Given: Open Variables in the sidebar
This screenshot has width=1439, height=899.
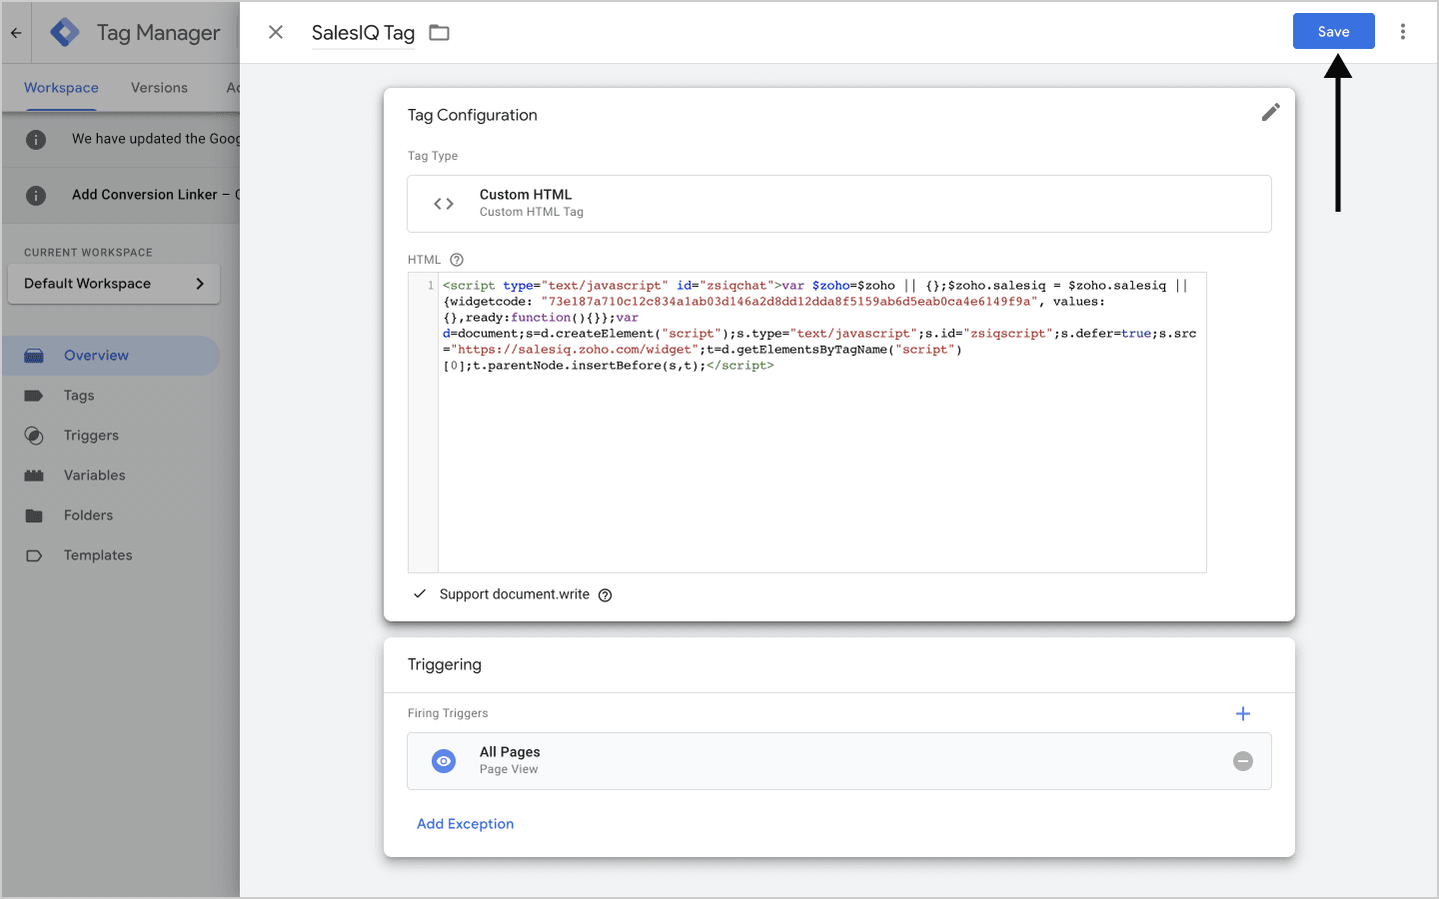Looking at the screenshot, I should point(95,475).
